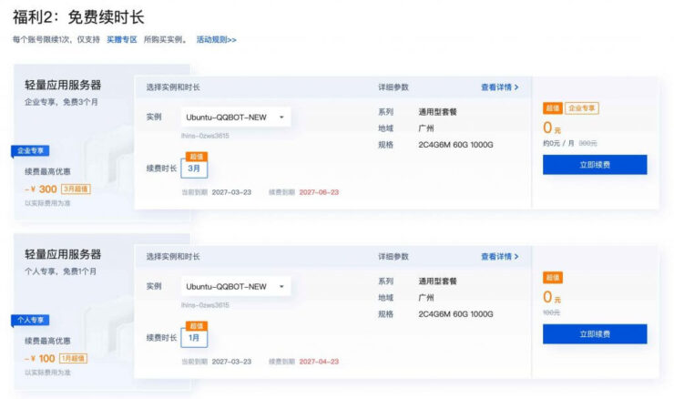Click orange 超值 badge above personal price
674x399 pixels.
pos(553,278)
